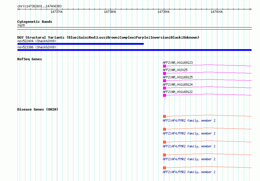The height and width of the screenshot is (181, 260).
Task: Click magenta exon box of NM_001169124
Action: coord(164,88)
